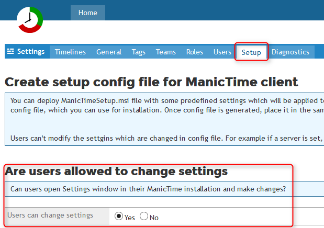Click the 'Can users open Settings window' info box

point(164,189)
